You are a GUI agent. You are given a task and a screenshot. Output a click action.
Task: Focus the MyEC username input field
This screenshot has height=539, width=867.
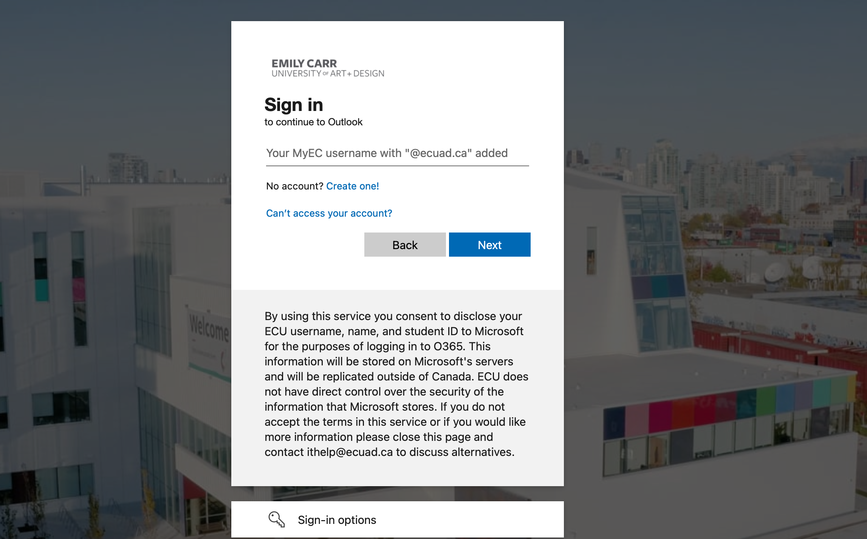tap(397, 153)
